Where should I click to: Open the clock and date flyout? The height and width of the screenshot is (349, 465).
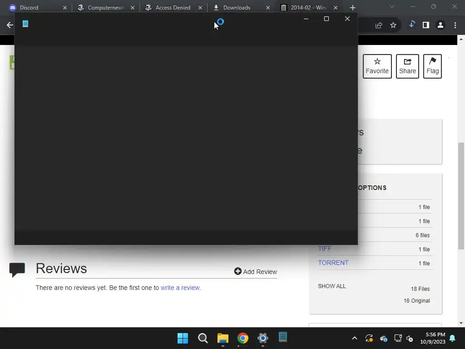click(433, 338)
